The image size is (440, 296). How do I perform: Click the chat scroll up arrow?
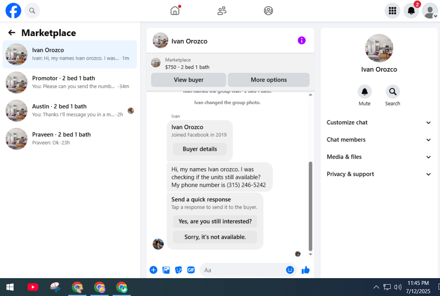coord(310,95)
